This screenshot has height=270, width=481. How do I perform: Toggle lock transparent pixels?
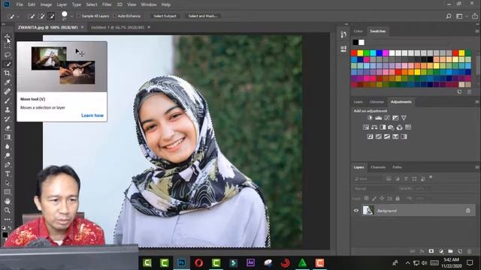click(x=366, y=198)
